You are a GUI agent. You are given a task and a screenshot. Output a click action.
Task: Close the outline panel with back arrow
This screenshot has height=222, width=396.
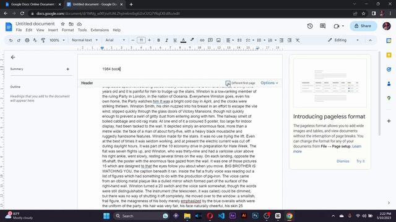click(x=13, y=57)
